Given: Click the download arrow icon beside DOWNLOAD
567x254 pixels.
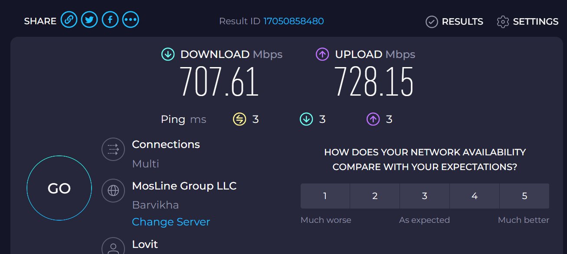Looking at the screenshot, I should pos(168,55).
